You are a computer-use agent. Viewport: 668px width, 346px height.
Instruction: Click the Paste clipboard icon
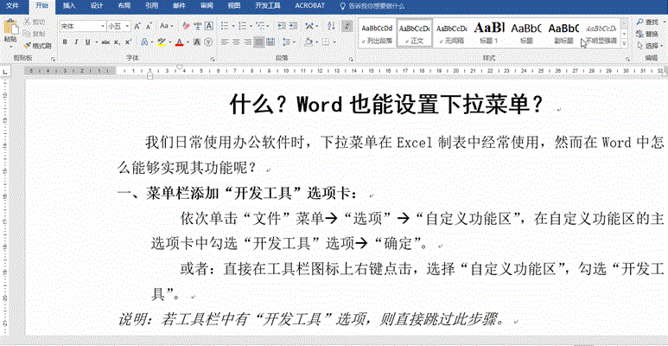(10, 27)
